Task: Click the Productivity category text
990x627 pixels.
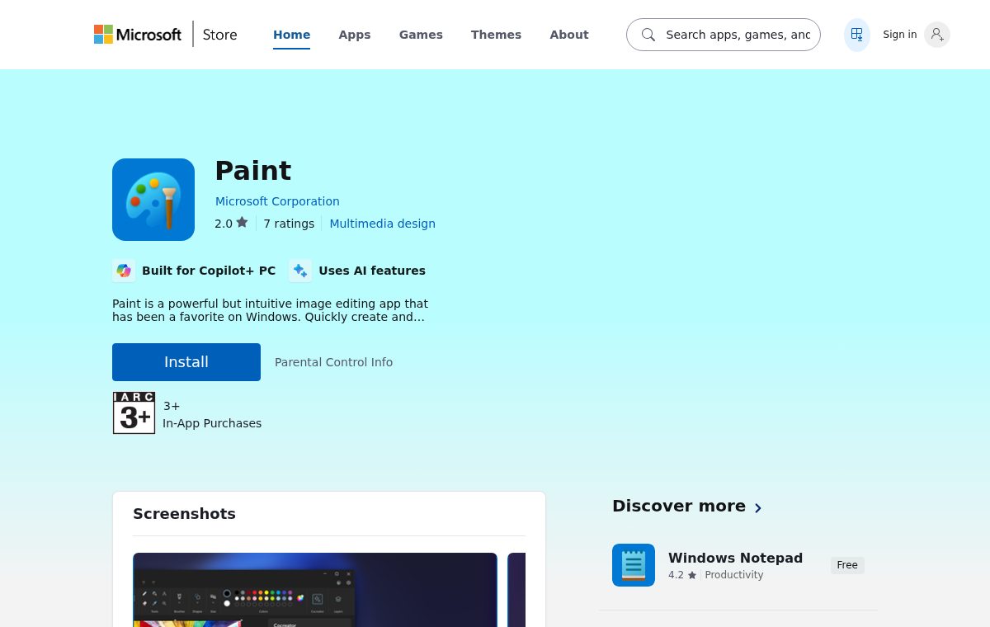Action: pyautogui.click(x=734, y=575)
